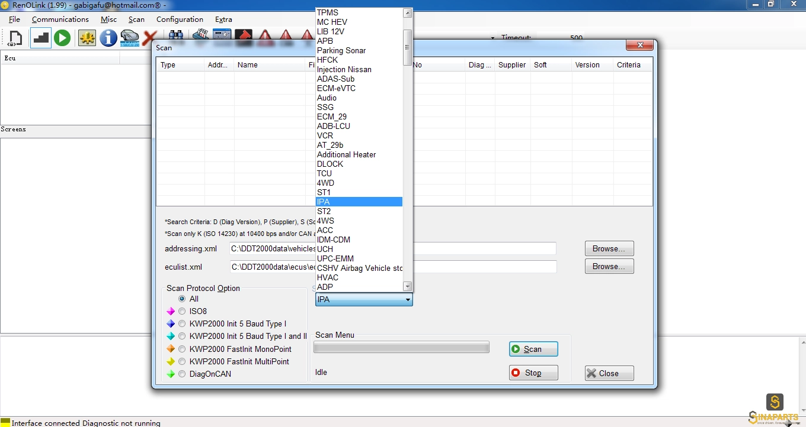Select KWP2000 FastInit MultiPoint radio button
The width and height of the screenshot is (806, 427).
pos(182,361)
